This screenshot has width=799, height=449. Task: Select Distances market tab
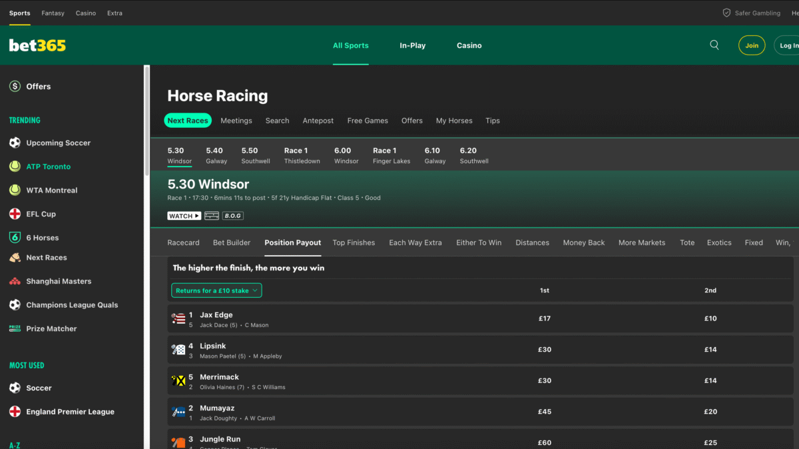pos(533,242)
